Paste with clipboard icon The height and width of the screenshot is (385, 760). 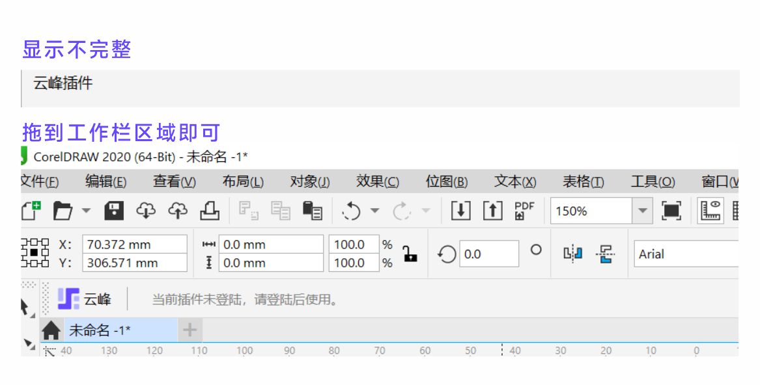click(312, 211)
